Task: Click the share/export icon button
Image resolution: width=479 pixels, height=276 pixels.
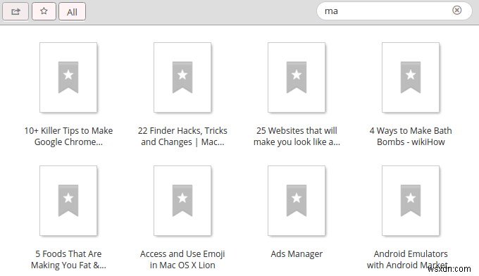Action: [x=15, y=11]
